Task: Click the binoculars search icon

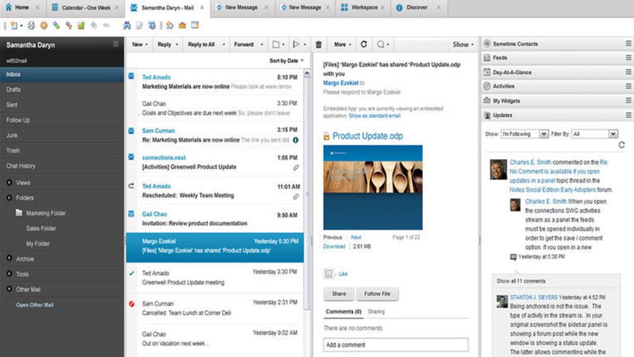Action: pyautogui.click(x=127, y=25)
